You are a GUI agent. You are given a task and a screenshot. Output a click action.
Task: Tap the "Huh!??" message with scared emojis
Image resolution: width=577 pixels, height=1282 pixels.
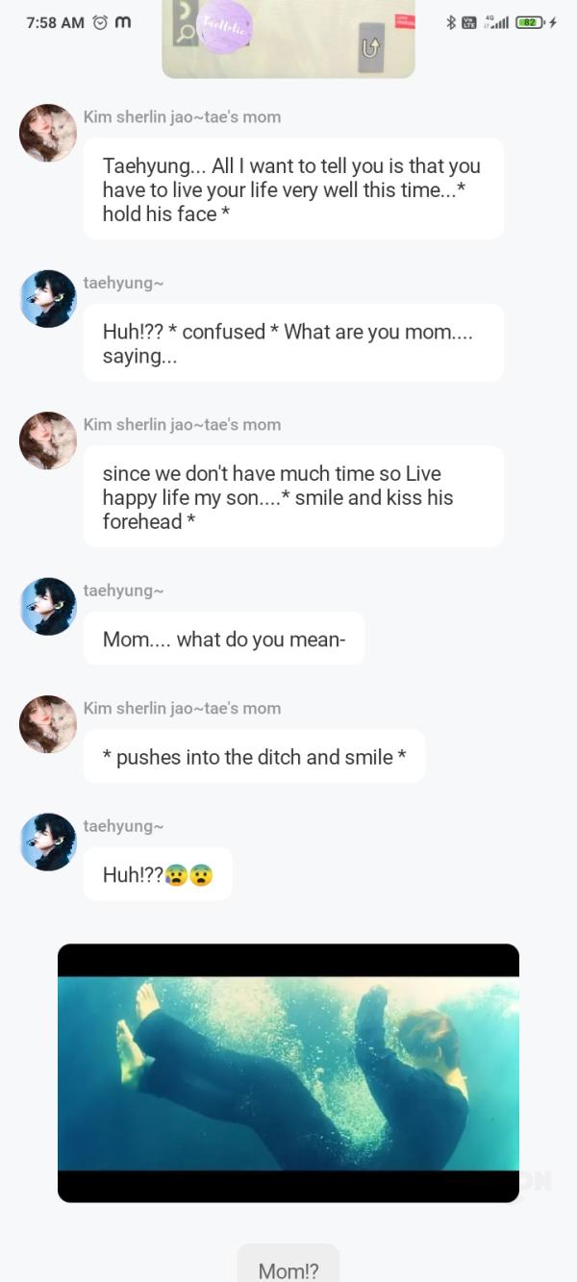pyautogui.click(x=158, y=874)
